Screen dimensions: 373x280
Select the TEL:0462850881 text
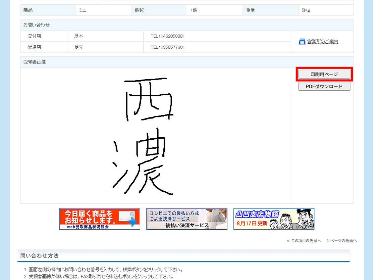[168, 36]
